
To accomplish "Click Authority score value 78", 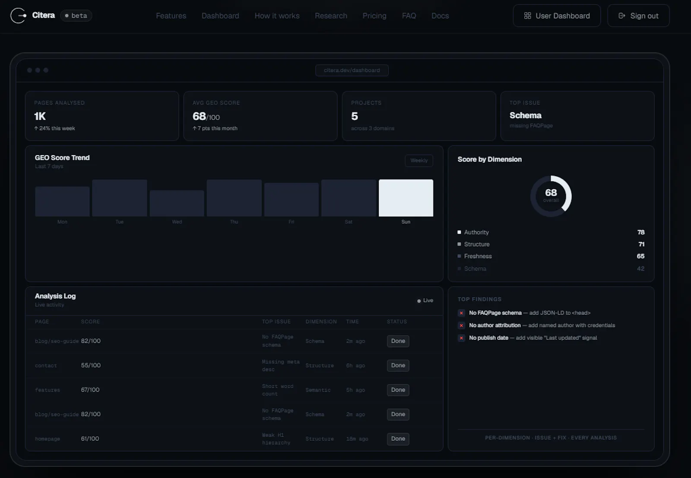I will point(641,232).
